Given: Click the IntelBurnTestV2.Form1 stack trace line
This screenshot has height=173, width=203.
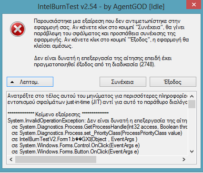Looking at the screenshot, I should [74, 139].
